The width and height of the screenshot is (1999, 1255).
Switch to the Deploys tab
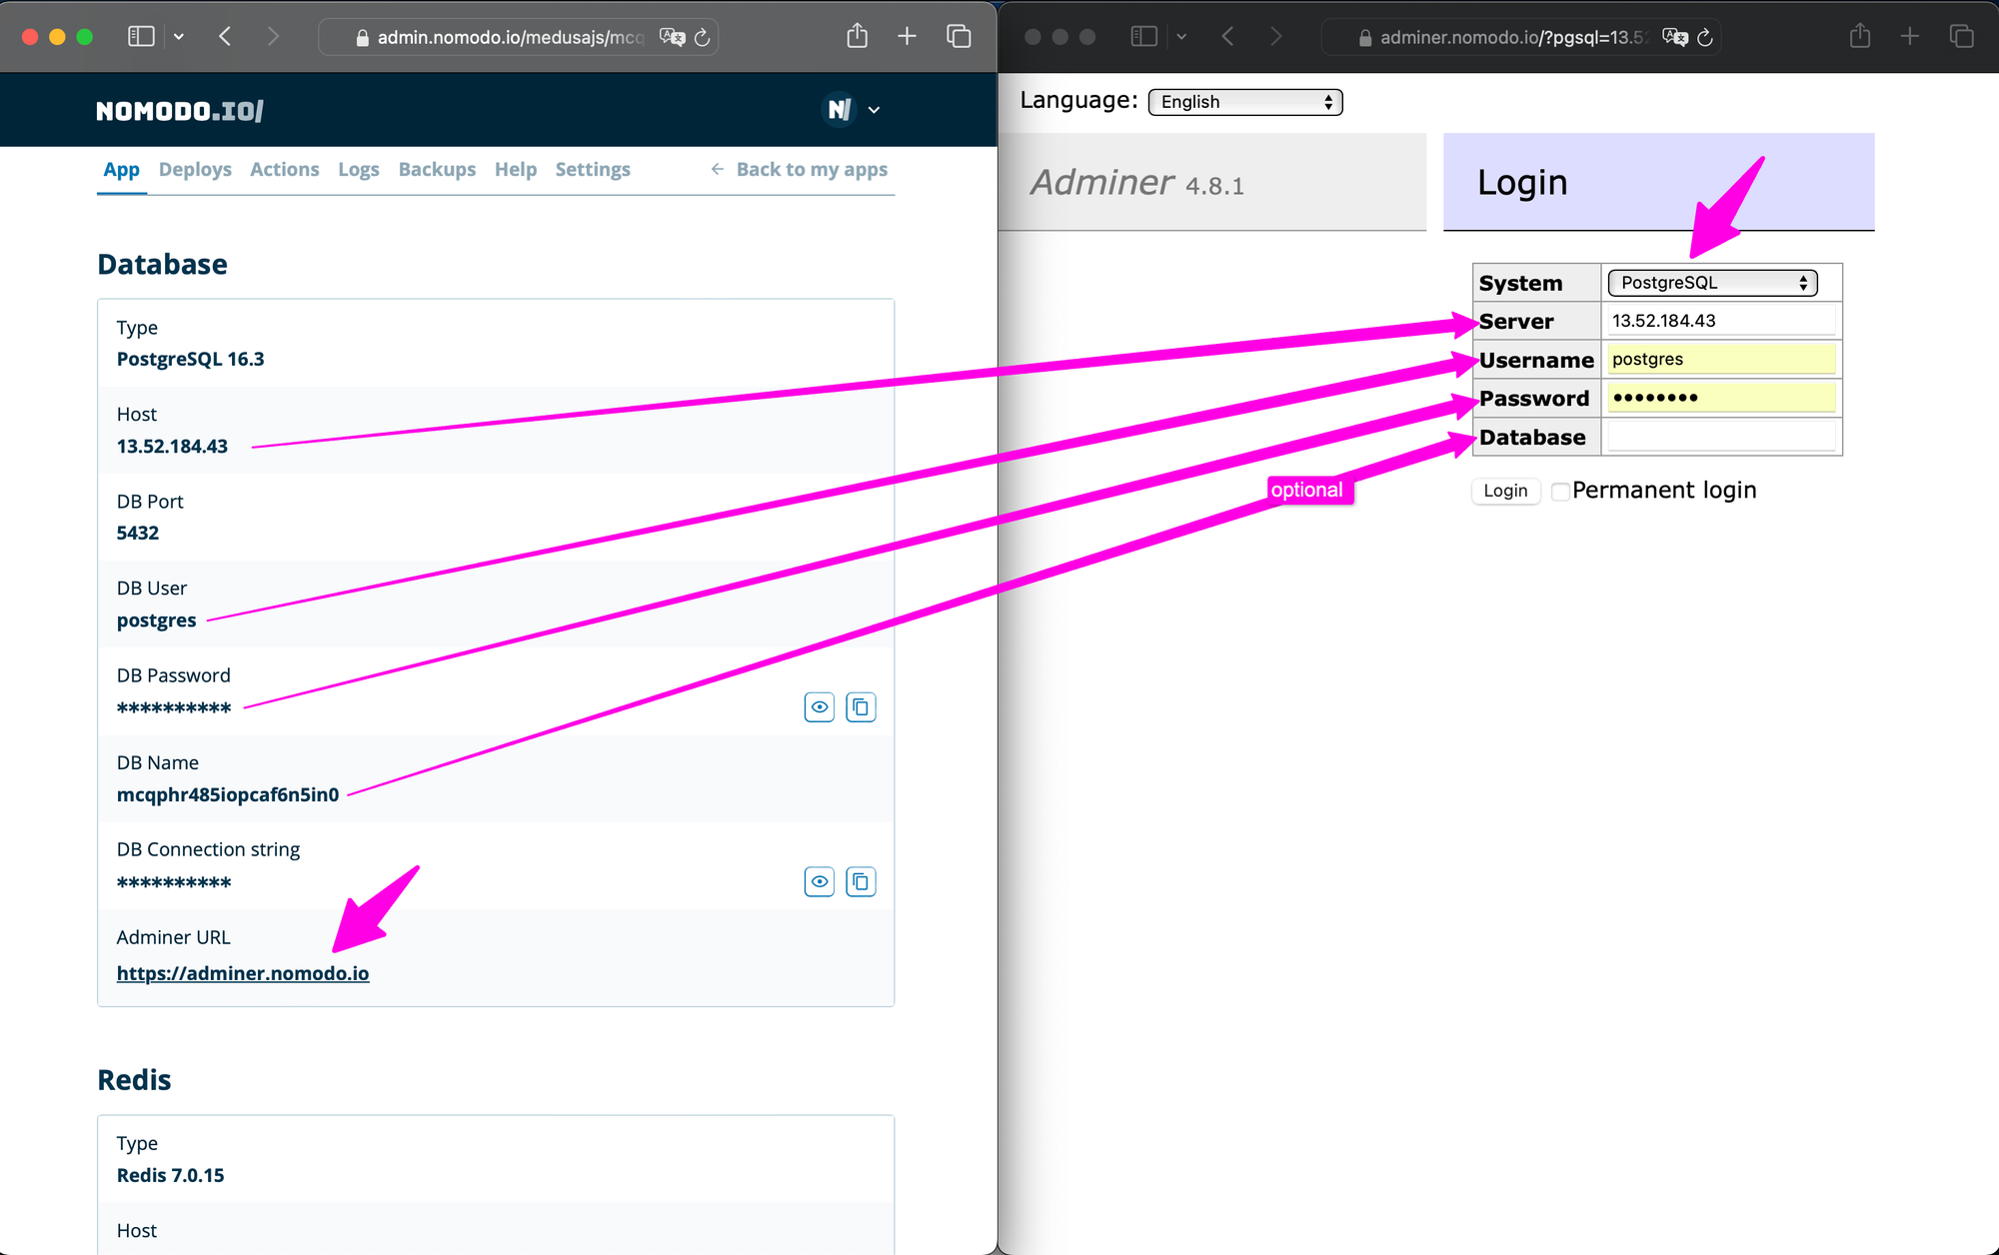click(x=195, y=170)
